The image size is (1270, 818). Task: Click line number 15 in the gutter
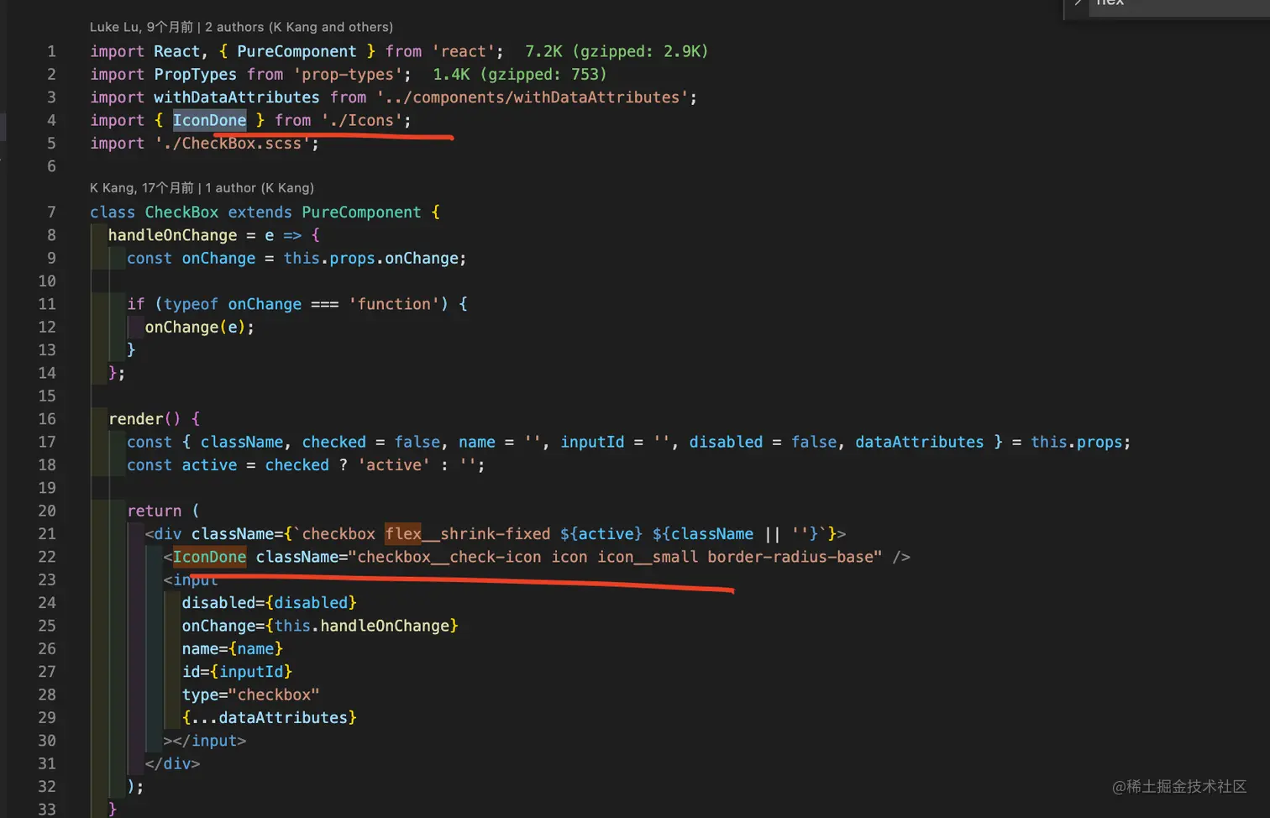click(x=47, y=396)
